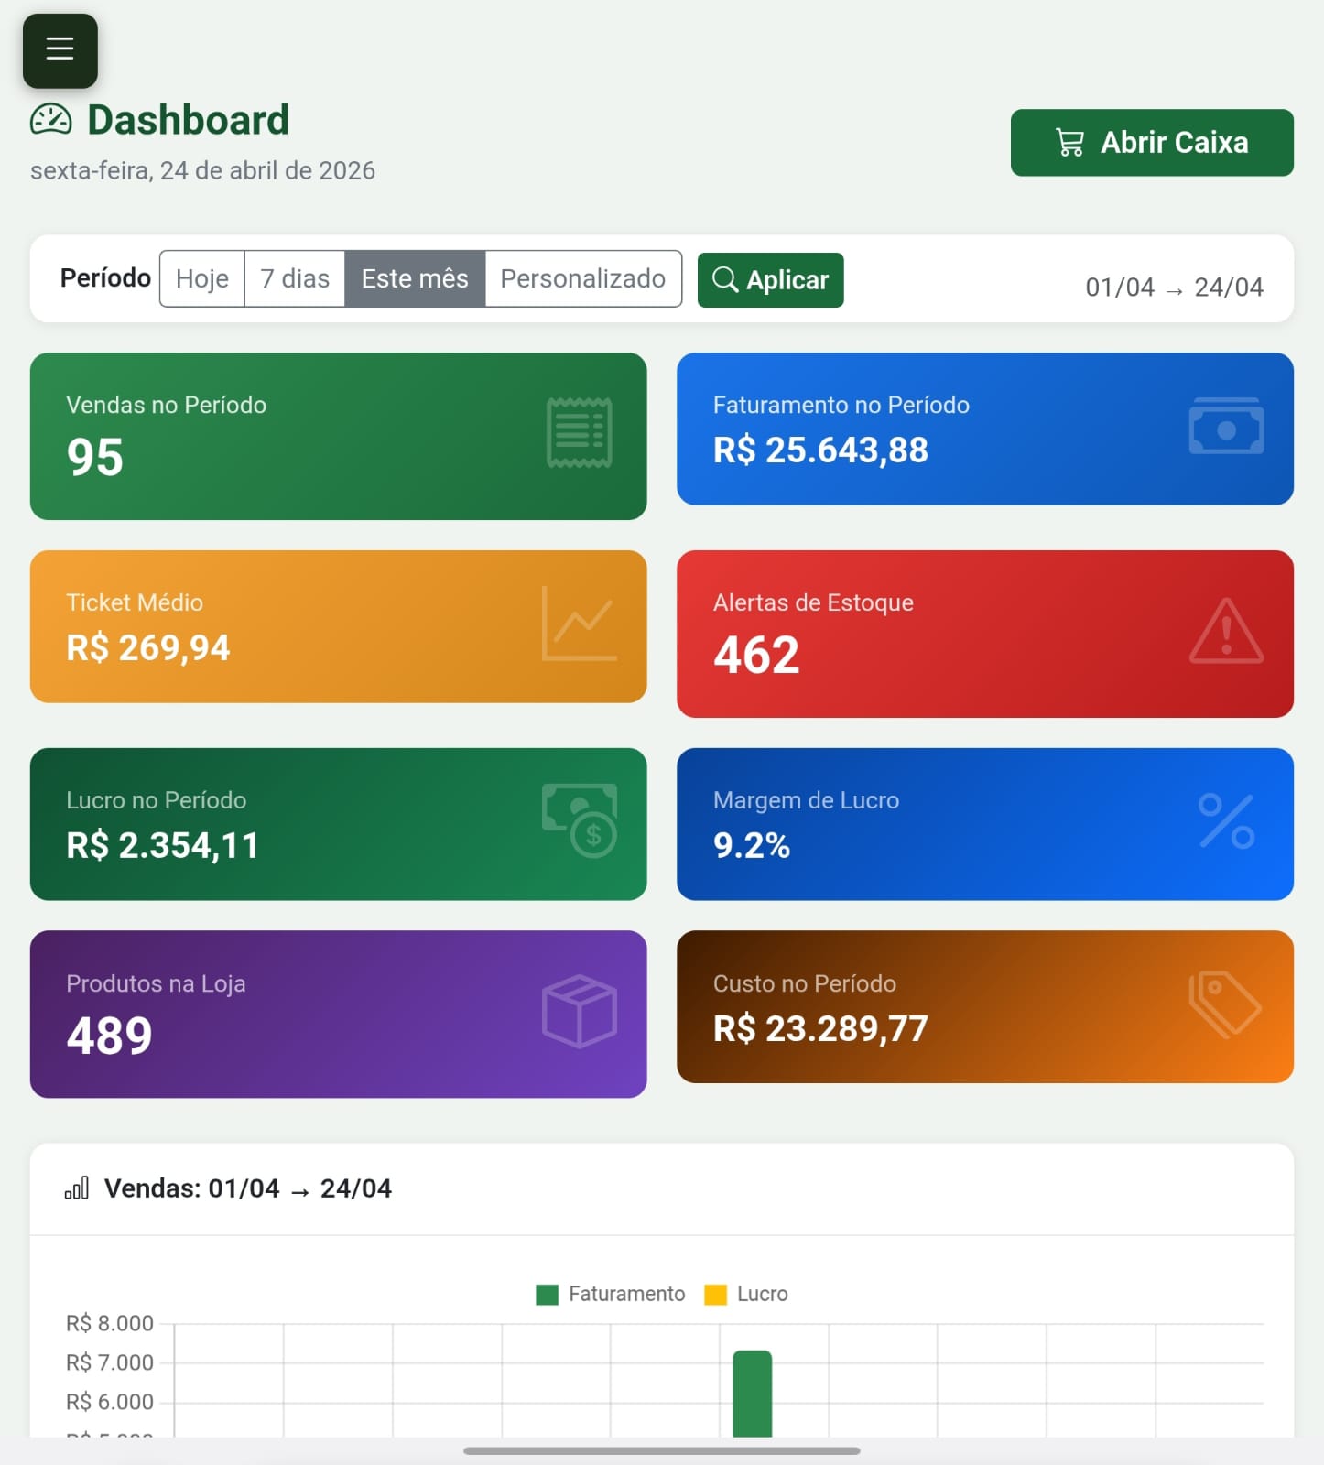The image size is (1324, 1465).
Task: Click the 9.2% margin value
Action: tap(752, 846)
